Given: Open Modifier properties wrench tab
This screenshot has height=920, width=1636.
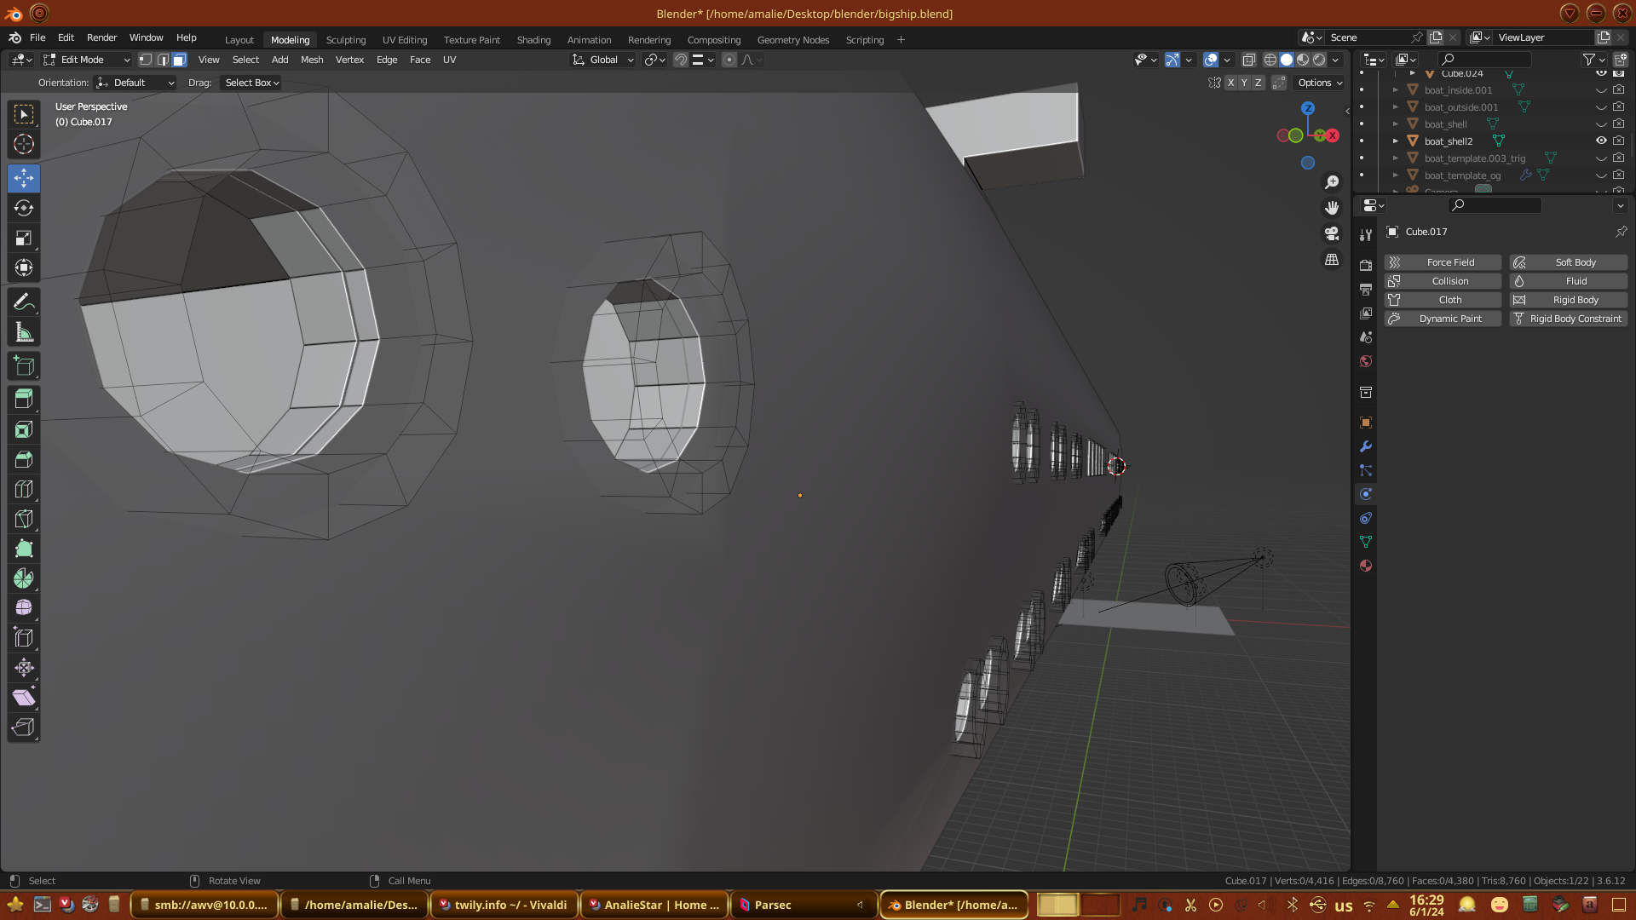Looking at the screenshot, I should point(1366,446).
